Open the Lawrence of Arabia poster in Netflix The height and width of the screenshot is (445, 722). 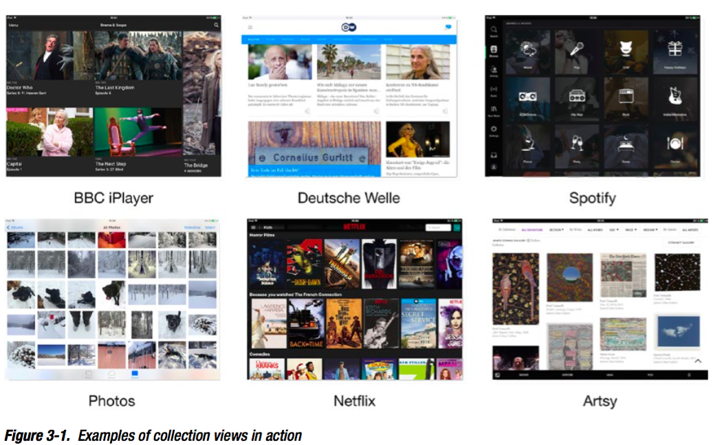269,323
